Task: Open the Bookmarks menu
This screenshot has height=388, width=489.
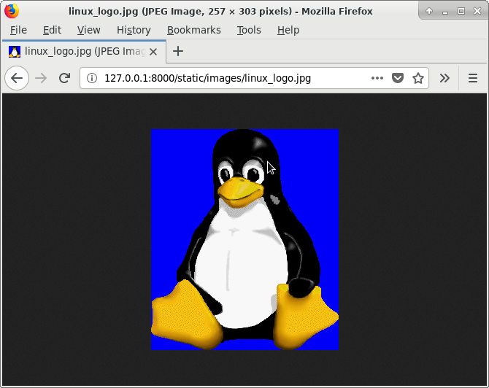Action: click(x=193, y=30)
